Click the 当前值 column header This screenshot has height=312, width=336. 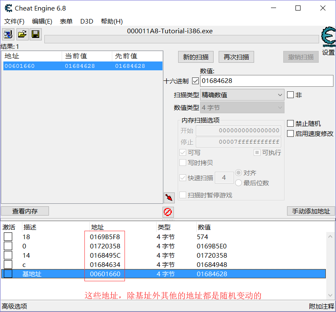pyautogui.click(x=87, y=56)
